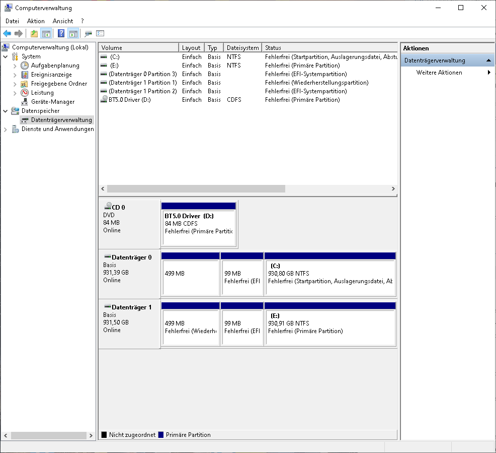Expand the Freigegebene Ordner node
Image resolution: width=496 pixels, height=453 pixels.
pos(15,84)
